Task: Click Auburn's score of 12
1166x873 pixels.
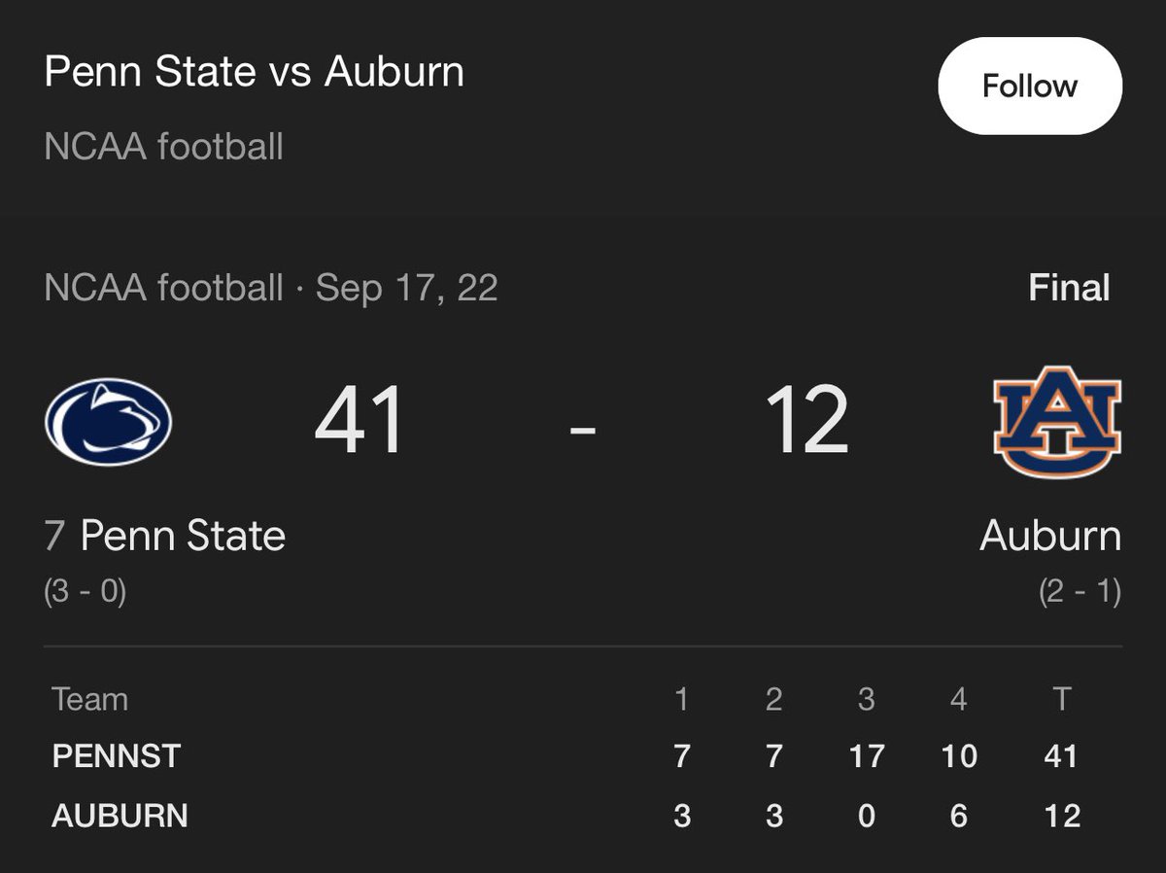Action: coord(806,422)
